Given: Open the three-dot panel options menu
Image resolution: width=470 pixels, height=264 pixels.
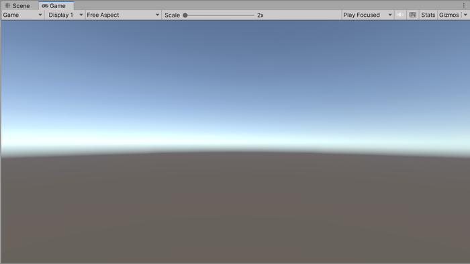Looking at the screenshot, I should pos(464,5).
